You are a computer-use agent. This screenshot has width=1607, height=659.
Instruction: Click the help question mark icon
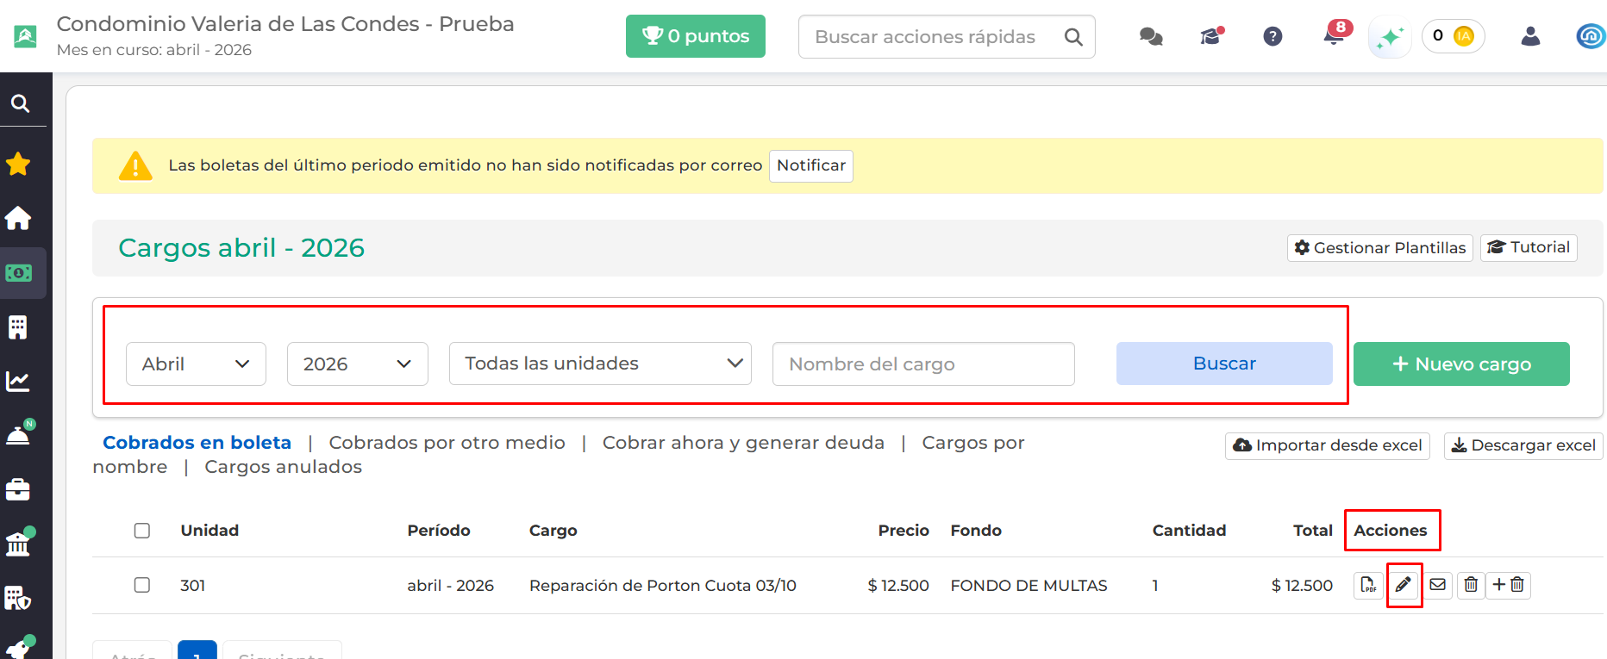(1272, 36)
